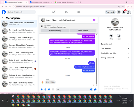The height and width of the screenshot is (107, 134).
Task: Open the $800 Marketplace listing link
Action: pyautogui.click(x=55, y=27)
